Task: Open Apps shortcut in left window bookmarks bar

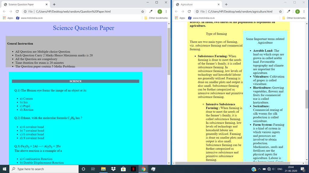Action: pos(8,18)
